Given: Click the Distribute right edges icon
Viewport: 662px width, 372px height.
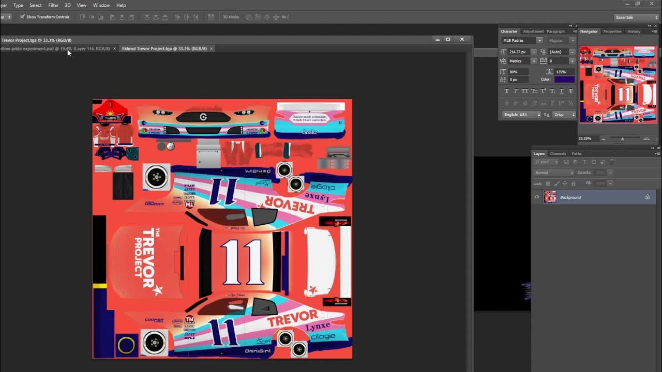Looking at the screenshot, I should [195, 17].
